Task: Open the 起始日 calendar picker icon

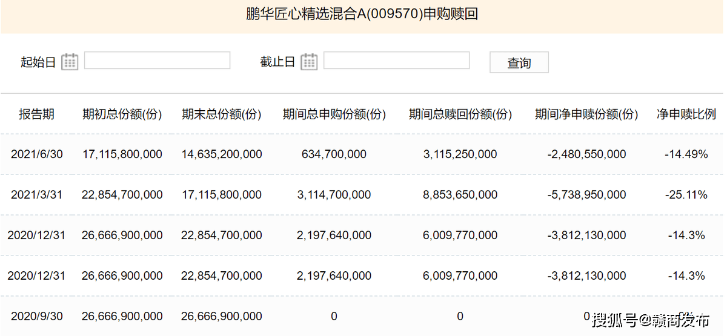Action: click(70, 61)
